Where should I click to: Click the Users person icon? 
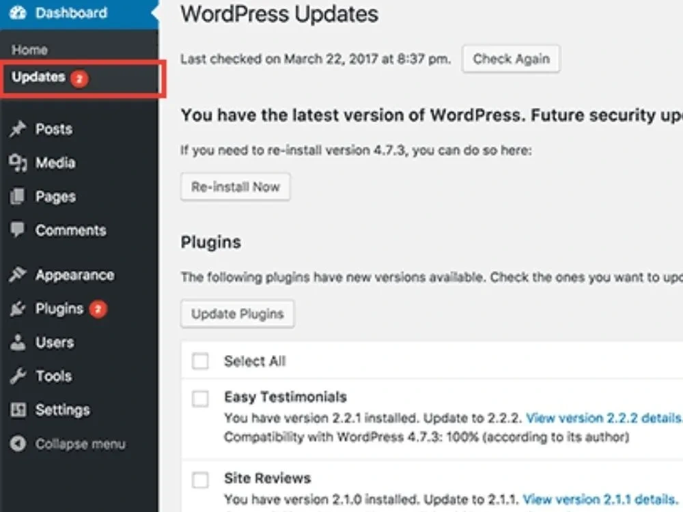18,342
